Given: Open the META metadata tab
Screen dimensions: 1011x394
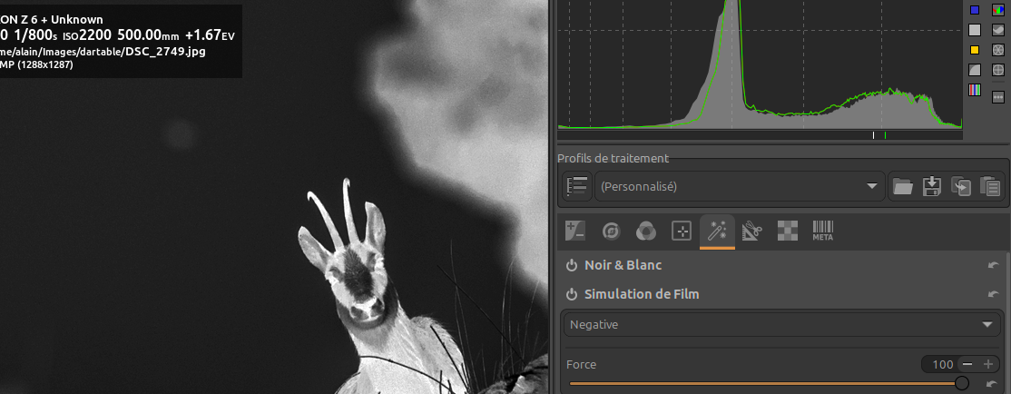Looking at the screenshot, I should (822, 231).
